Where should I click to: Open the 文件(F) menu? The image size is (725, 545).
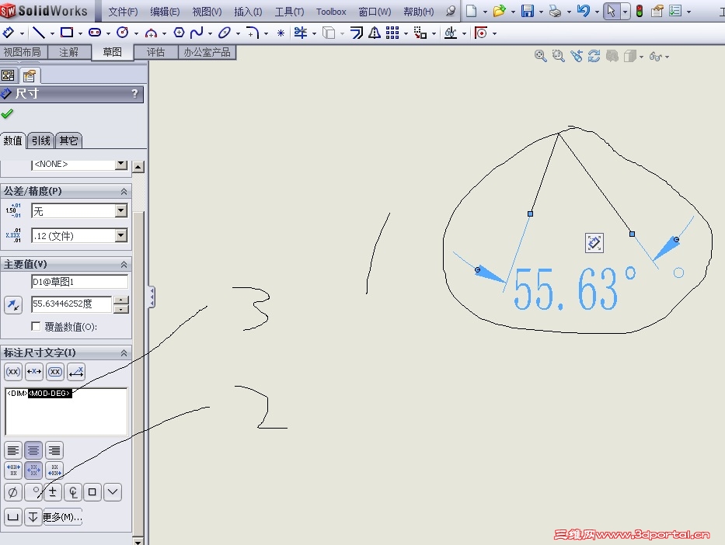[x=123, y=12]
